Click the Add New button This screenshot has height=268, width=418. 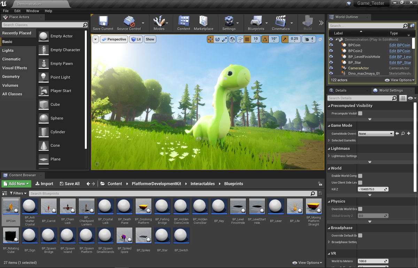16,184
